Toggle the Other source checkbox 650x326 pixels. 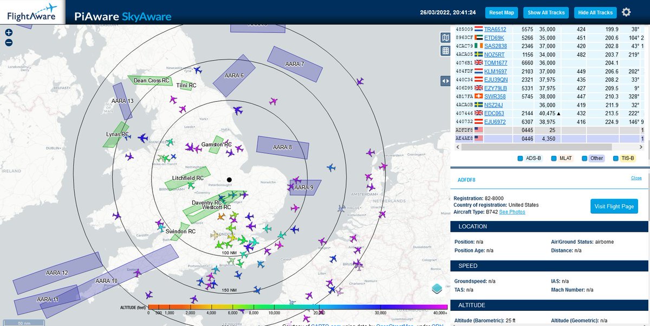pyautogui.click(x=585, y=159)
